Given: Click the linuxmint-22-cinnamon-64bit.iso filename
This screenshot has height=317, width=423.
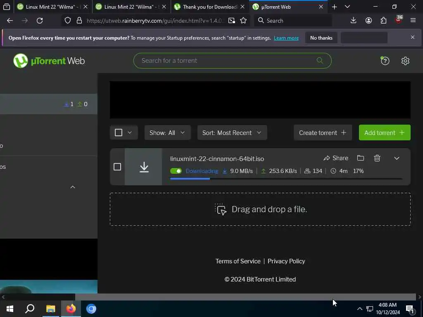Looking at the screenshot, I should (x=217, y=159).
